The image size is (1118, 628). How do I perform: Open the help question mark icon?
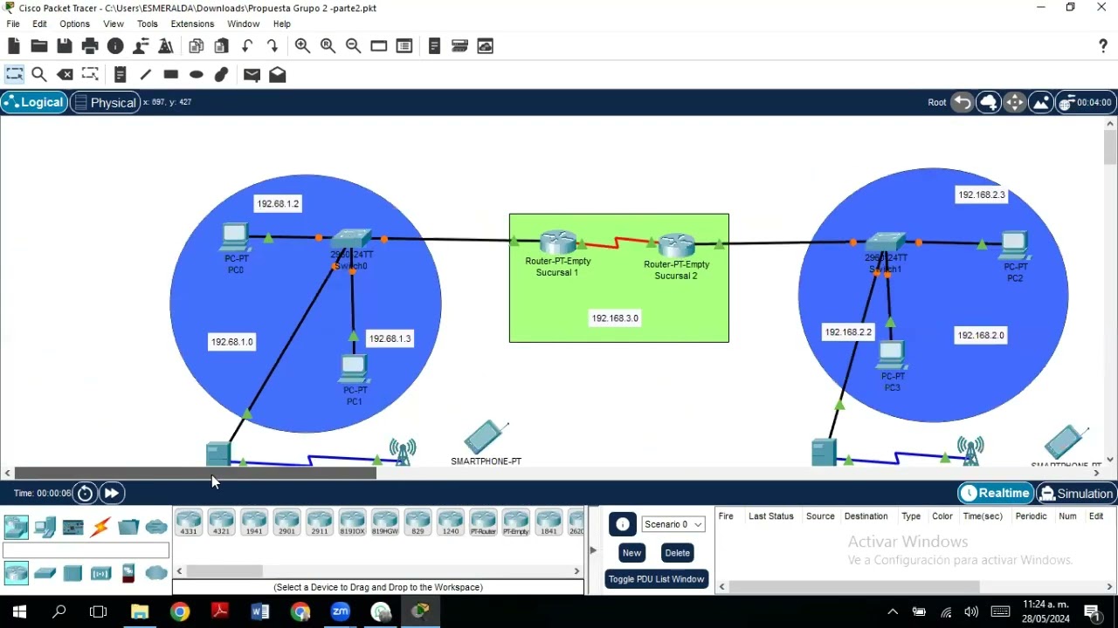pyautogui.click(x=1102, y=46)
